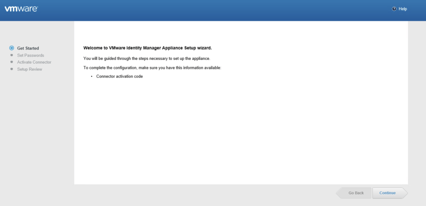
Task: Open the Help link text
Action: (x=403, y=9)
